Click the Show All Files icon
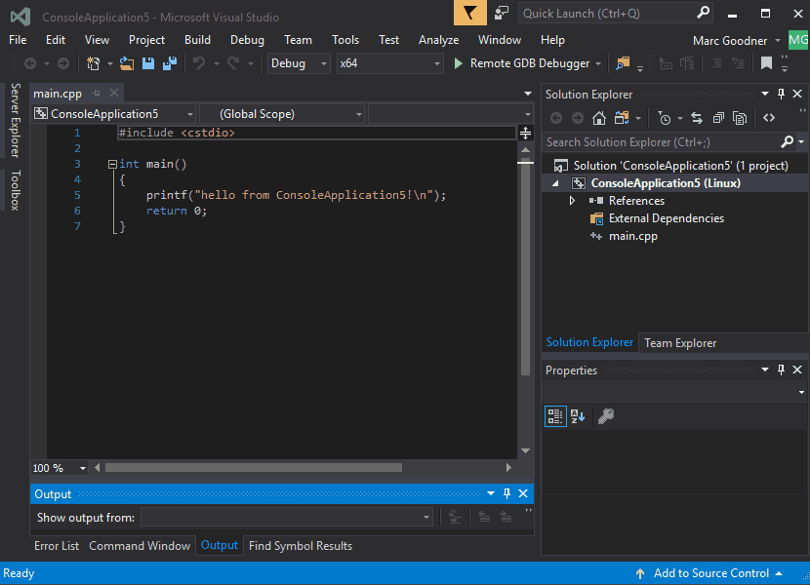The image size is (810, 585). [740, 118]
